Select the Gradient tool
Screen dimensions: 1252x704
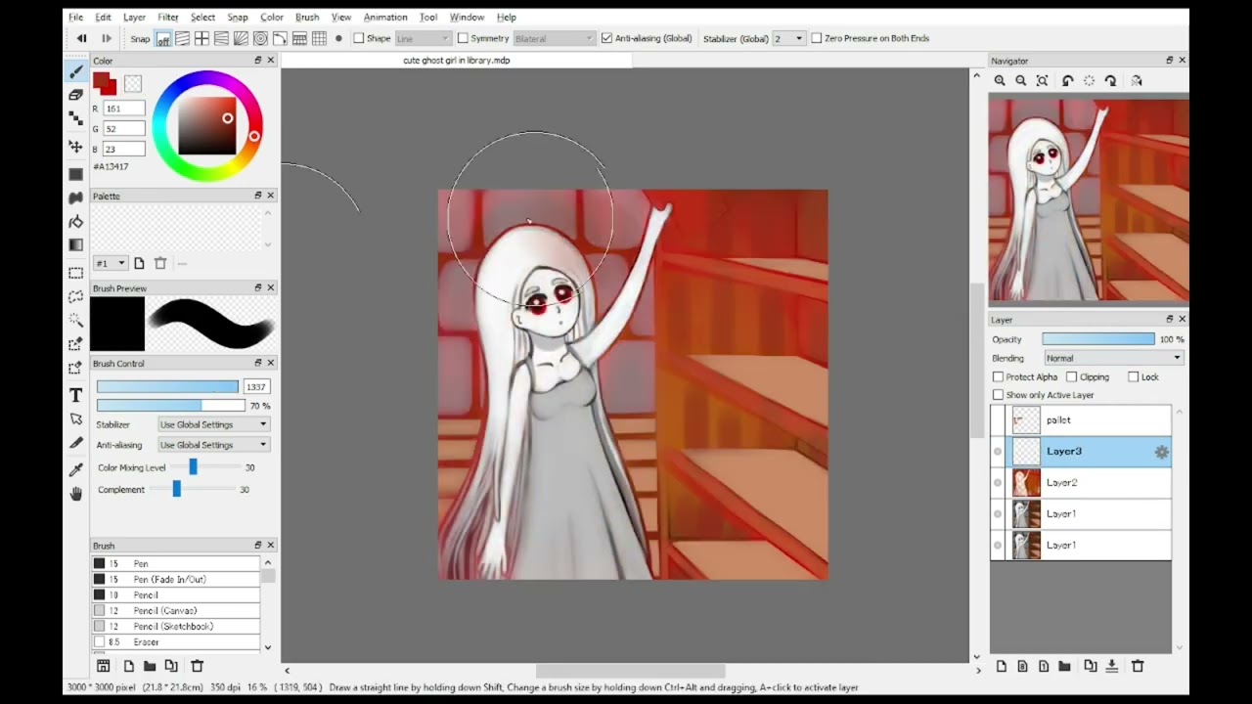tap(75, 245)
